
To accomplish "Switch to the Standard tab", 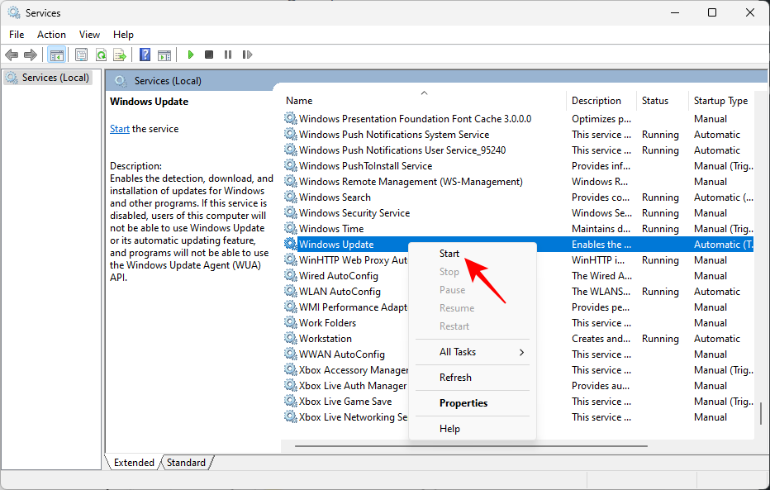I will 186,463.
